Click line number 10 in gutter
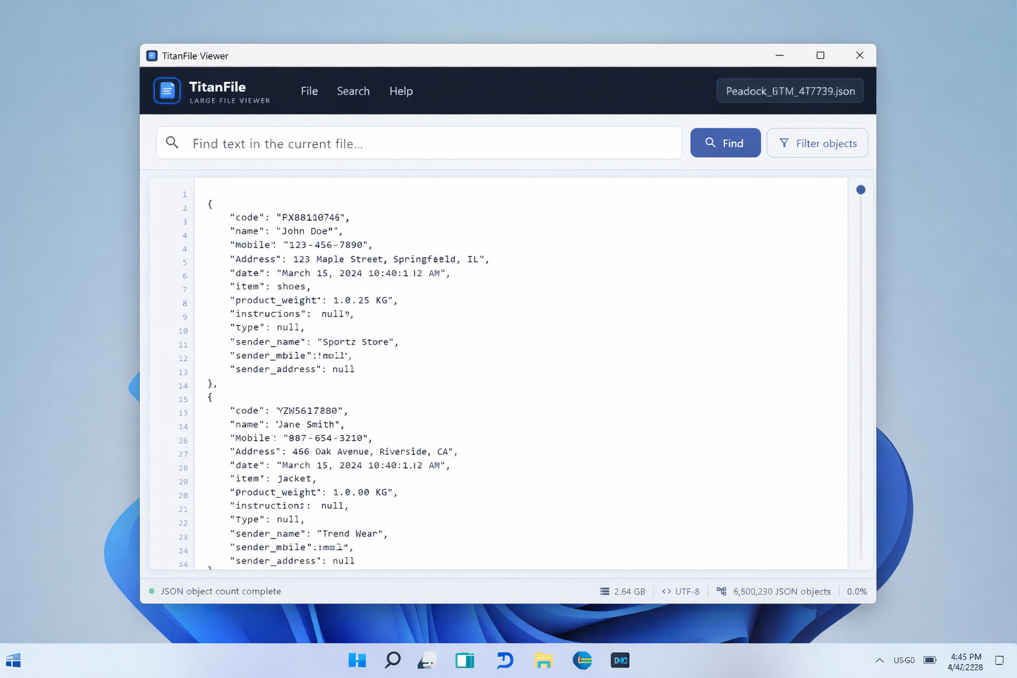This screenshot has height=678, width=1017. [x=183, y=331]
